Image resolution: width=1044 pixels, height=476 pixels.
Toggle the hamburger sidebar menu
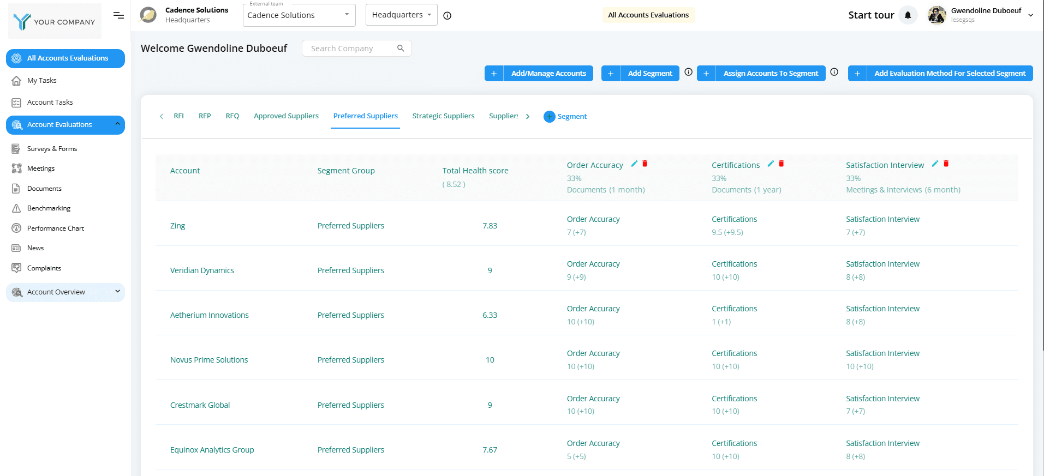tap(118, 15)
